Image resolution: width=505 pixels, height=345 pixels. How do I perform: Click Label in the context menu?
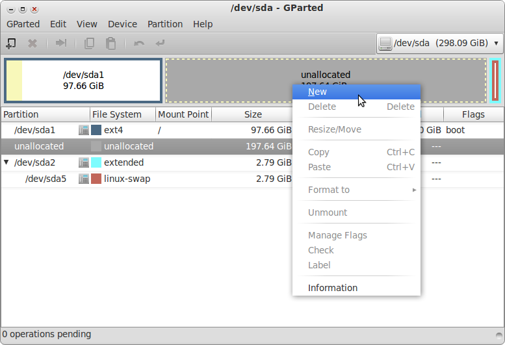356,265
